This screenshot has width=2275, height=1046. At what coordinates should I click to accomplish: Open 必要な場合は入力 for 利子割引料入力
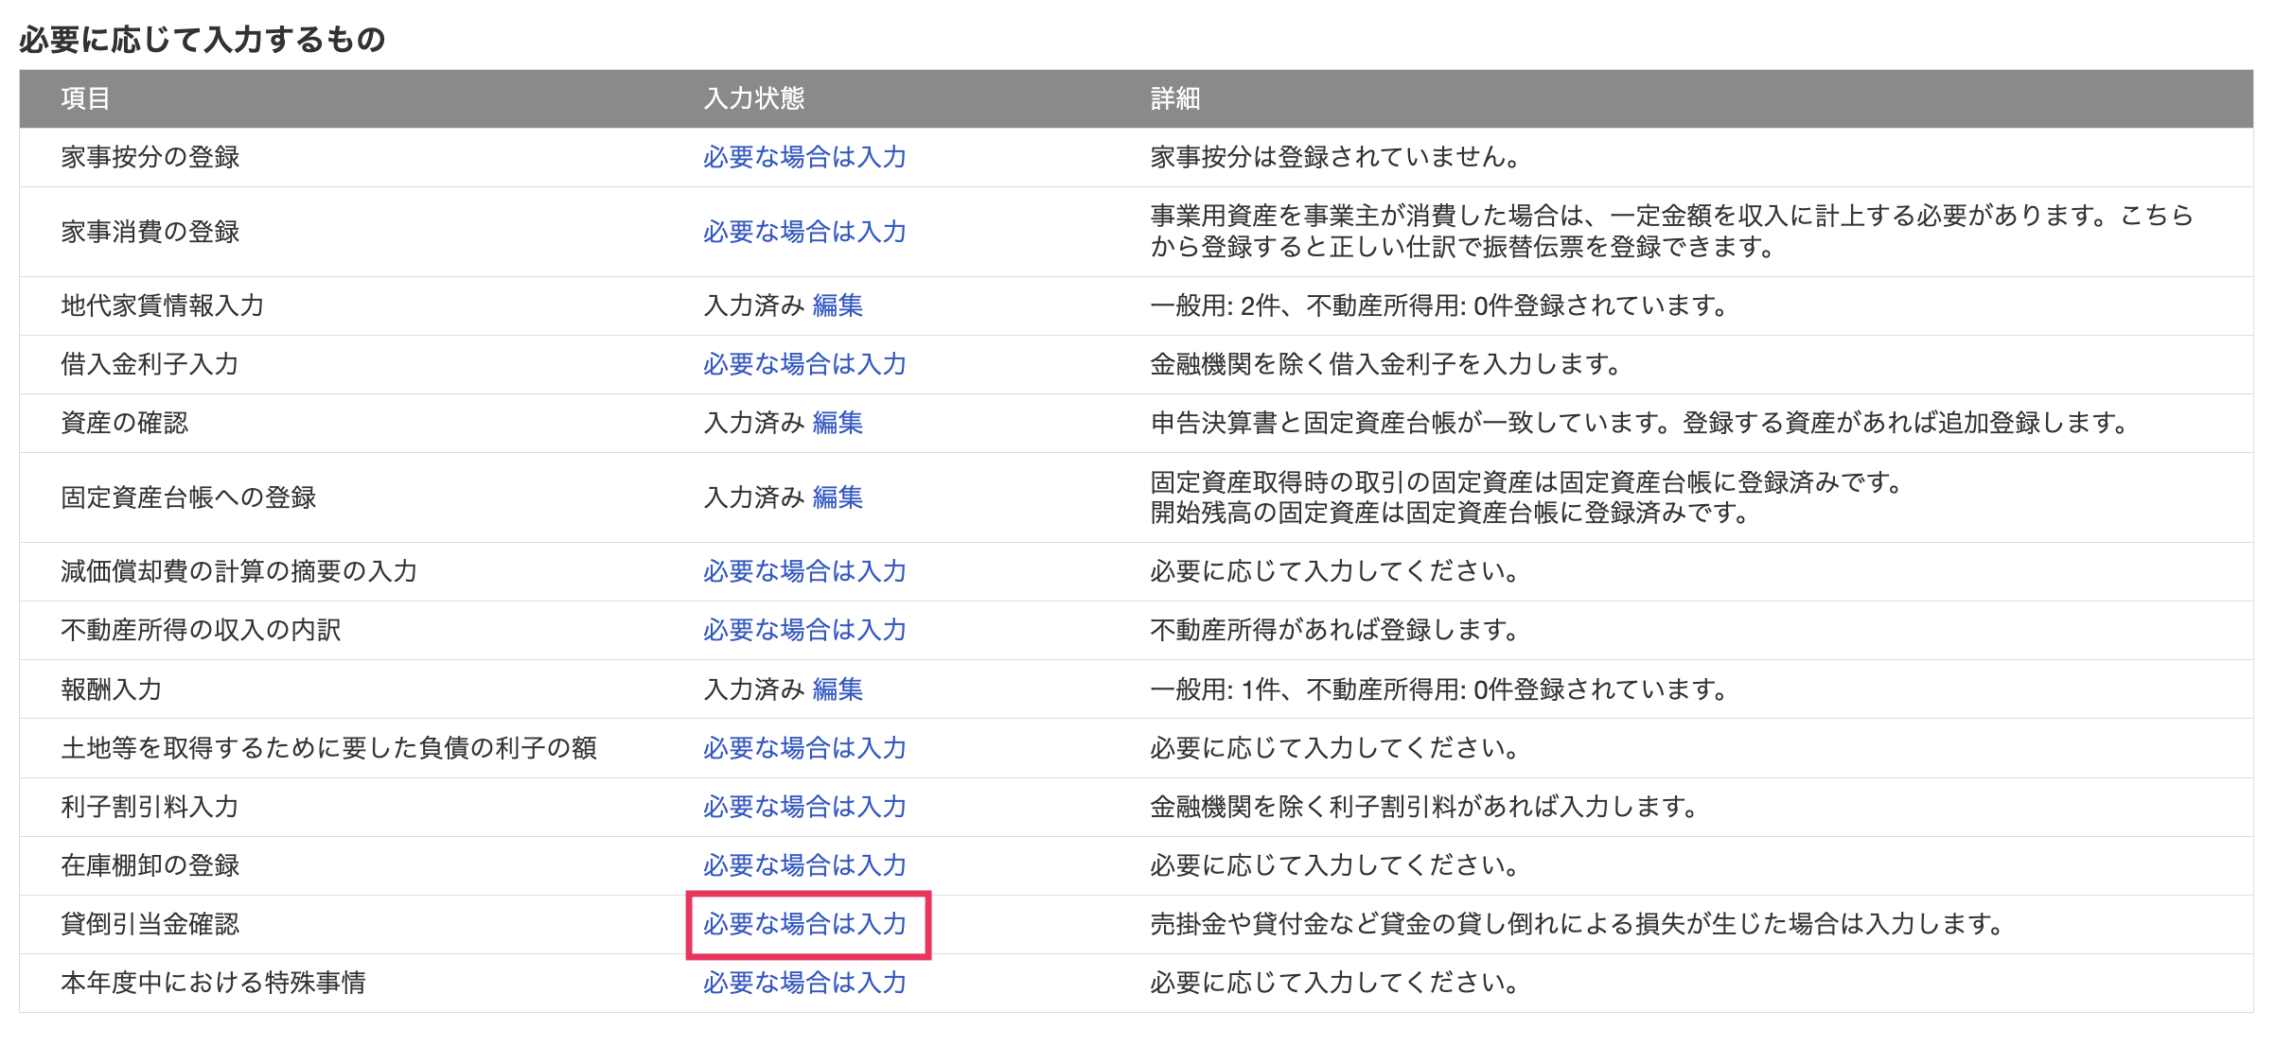pyautogui.click(x=804, y=807)
